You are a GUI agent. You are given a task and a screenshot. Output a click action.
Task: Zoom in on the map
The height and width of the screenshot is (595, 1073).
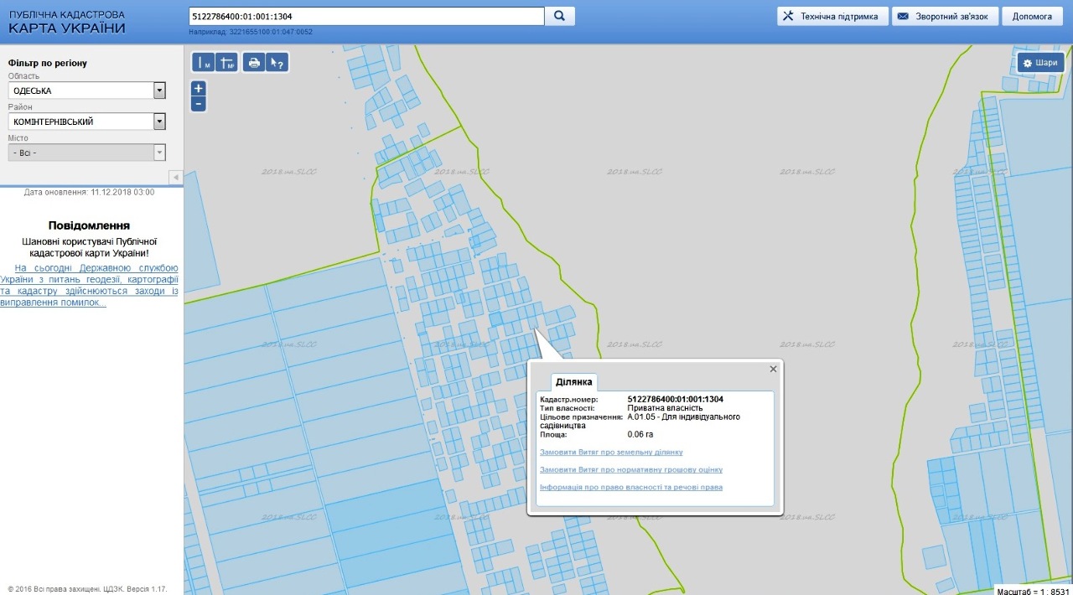199,88
